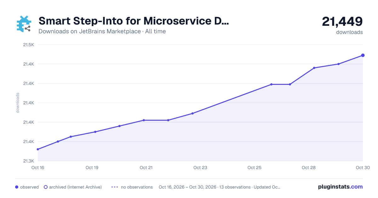Image resolution: width=378 pixels, height=198 pixels.
Task: Click the "observed" legend marker
Action: tap(17, 187)
